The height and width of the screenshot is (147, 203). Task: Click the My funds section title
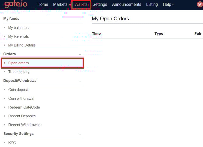coord(11,19)
